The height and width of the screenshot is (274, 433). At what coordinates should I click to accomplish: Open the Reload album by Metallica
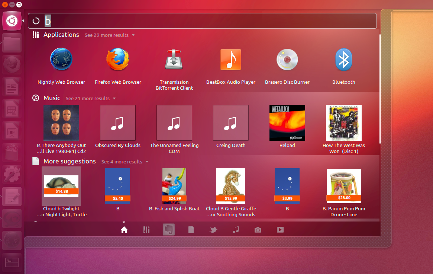(287, 123)
